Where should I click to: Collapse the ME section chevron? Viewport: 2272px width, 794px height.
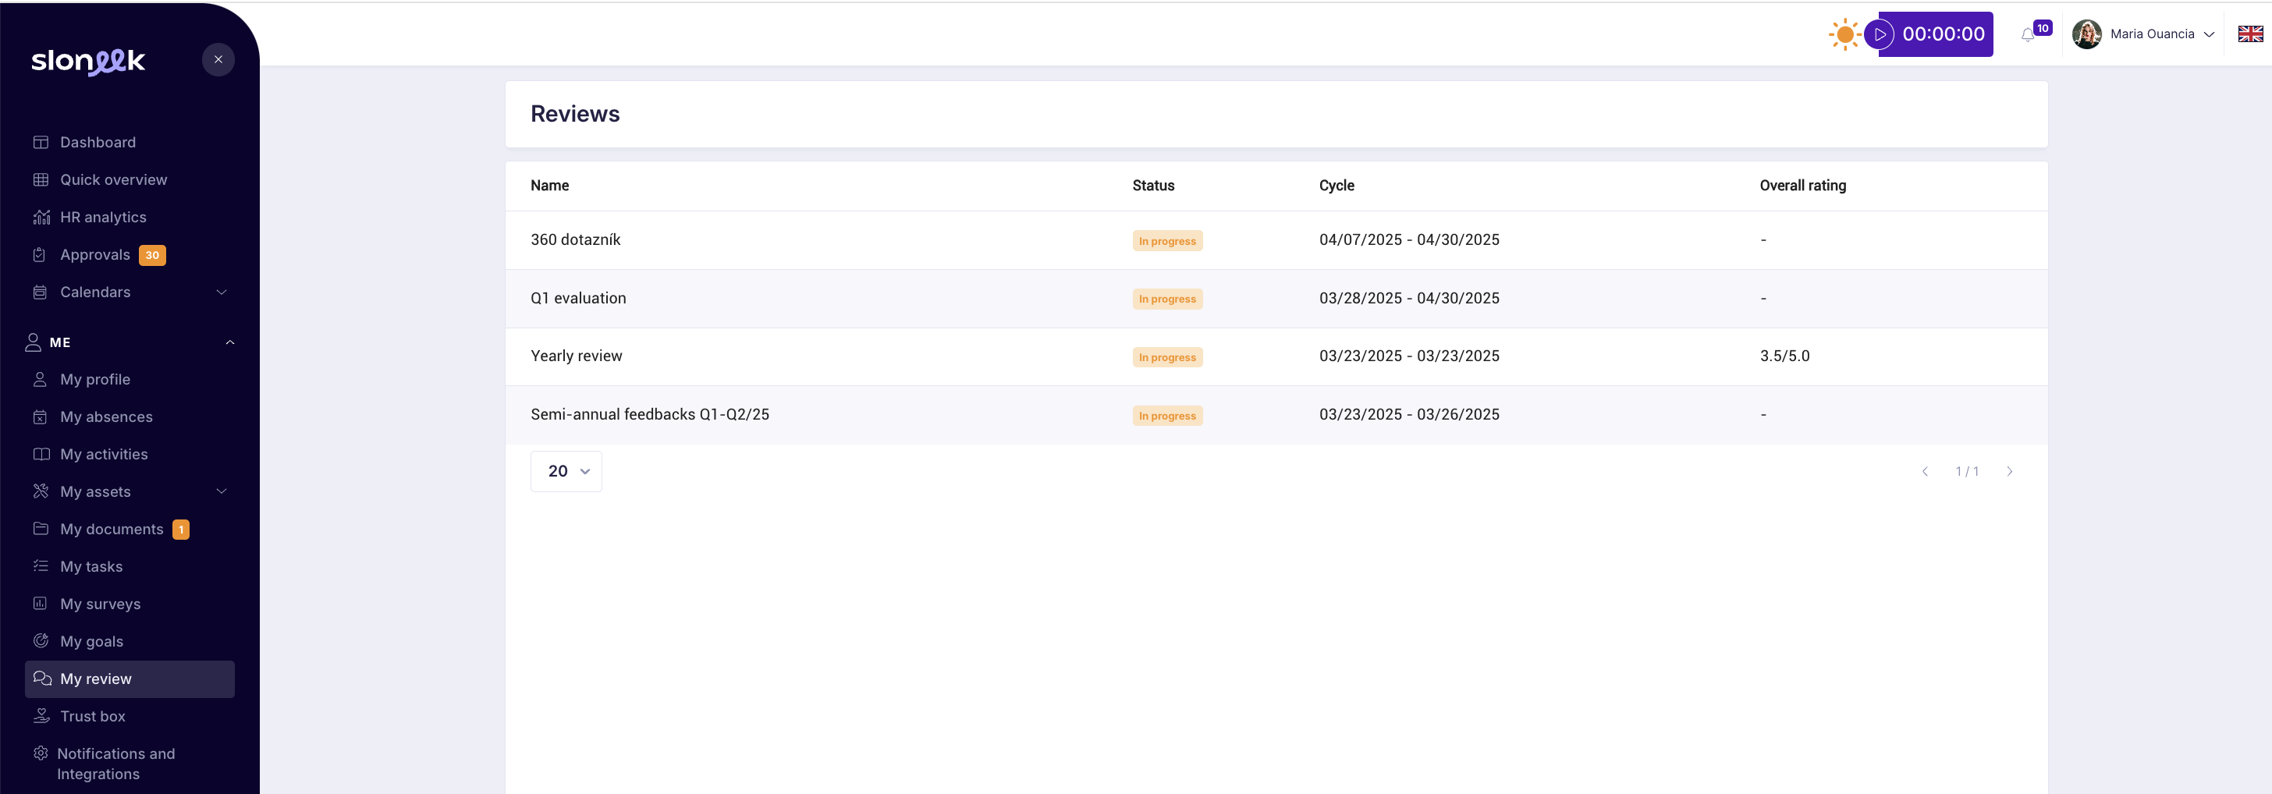[230, 343]
